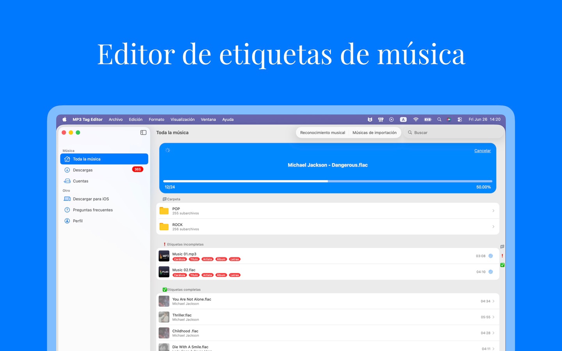Click the devices icon for Descargar para iOS
The image size is (562, 351).
click(67, 199)
